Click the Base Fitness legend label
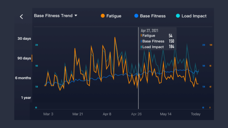228x128 pixels. click(153, 16)
